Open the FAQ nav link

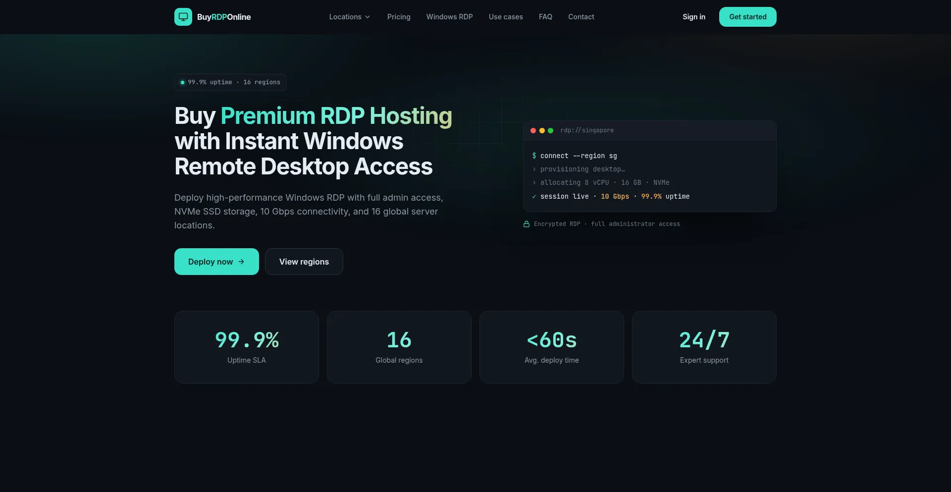(545, 17)
